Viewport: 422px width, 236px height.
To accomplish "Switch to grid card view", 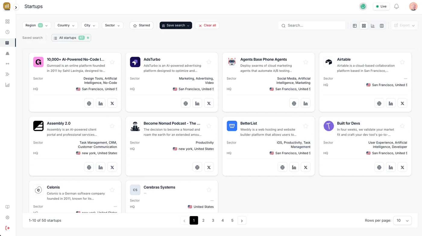I will 364,26.
